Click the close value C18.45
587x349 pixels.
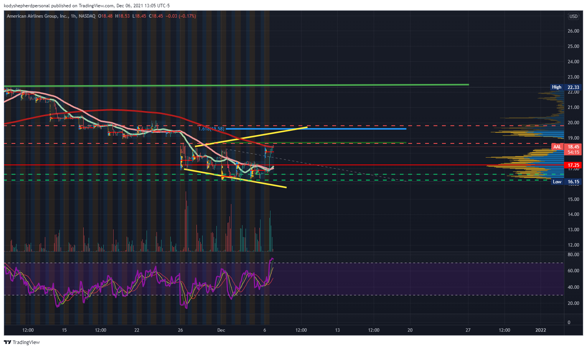pyautogui.click(x=156, y=16)
